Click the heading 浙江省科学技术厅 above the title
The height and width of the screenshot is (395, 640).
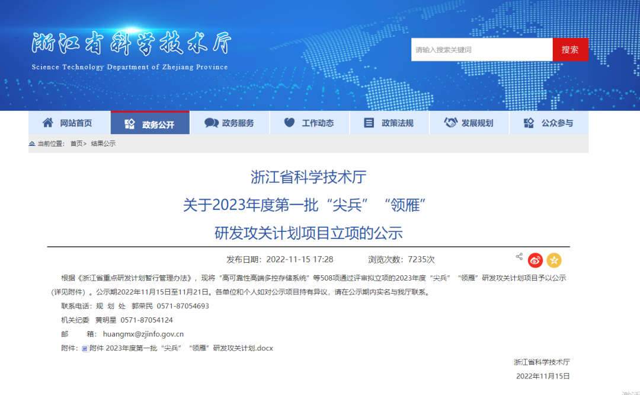tap(309, 177)
